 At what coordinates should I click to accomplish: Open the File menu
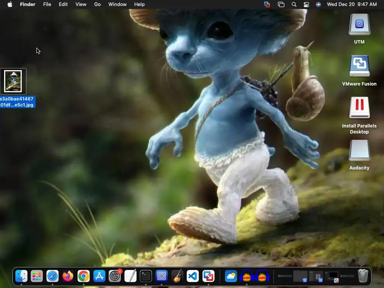click(47, 4)
